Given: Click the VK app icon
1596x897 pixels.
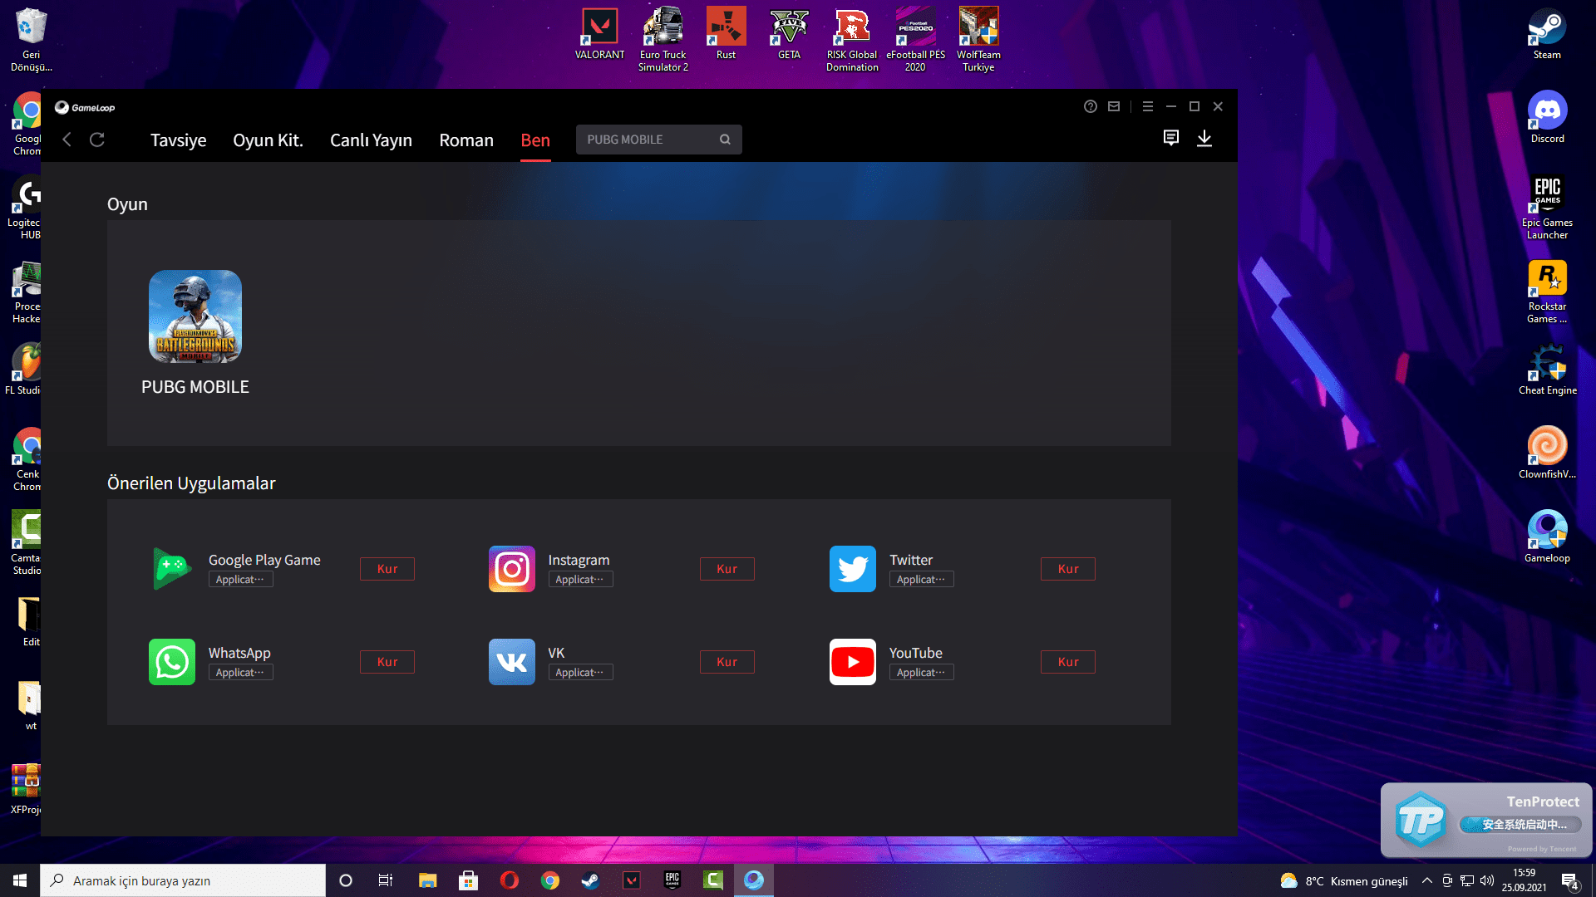Looking at the screenshot, I should pos(512,662).
